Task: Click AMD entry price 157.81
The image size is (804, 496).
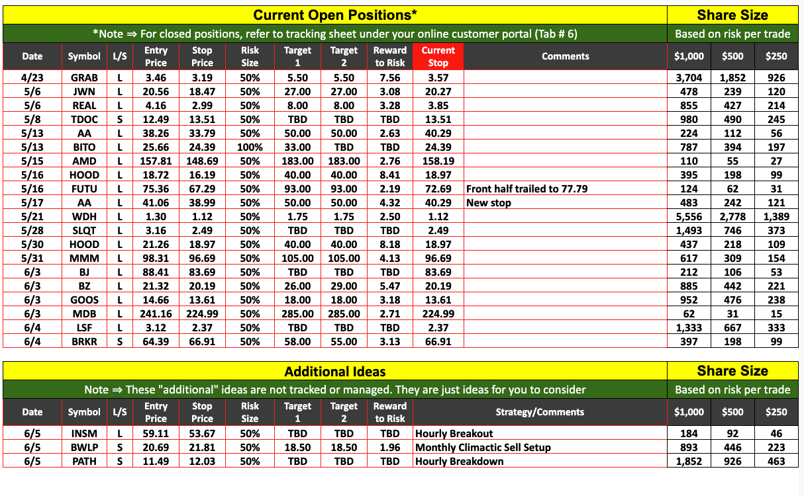Action: (156, 161)
